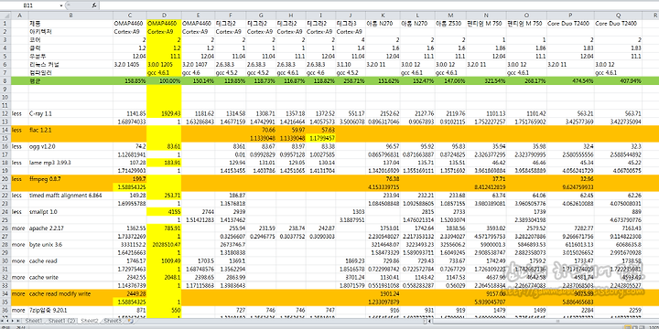Select row 14 header
The width and height of the screenshot is (659, 329).
pyautogui.click(x=5, y=130)
